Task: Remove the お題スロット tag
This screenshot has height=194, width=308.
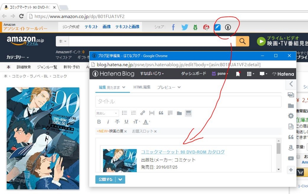Action: coord(156,131)
